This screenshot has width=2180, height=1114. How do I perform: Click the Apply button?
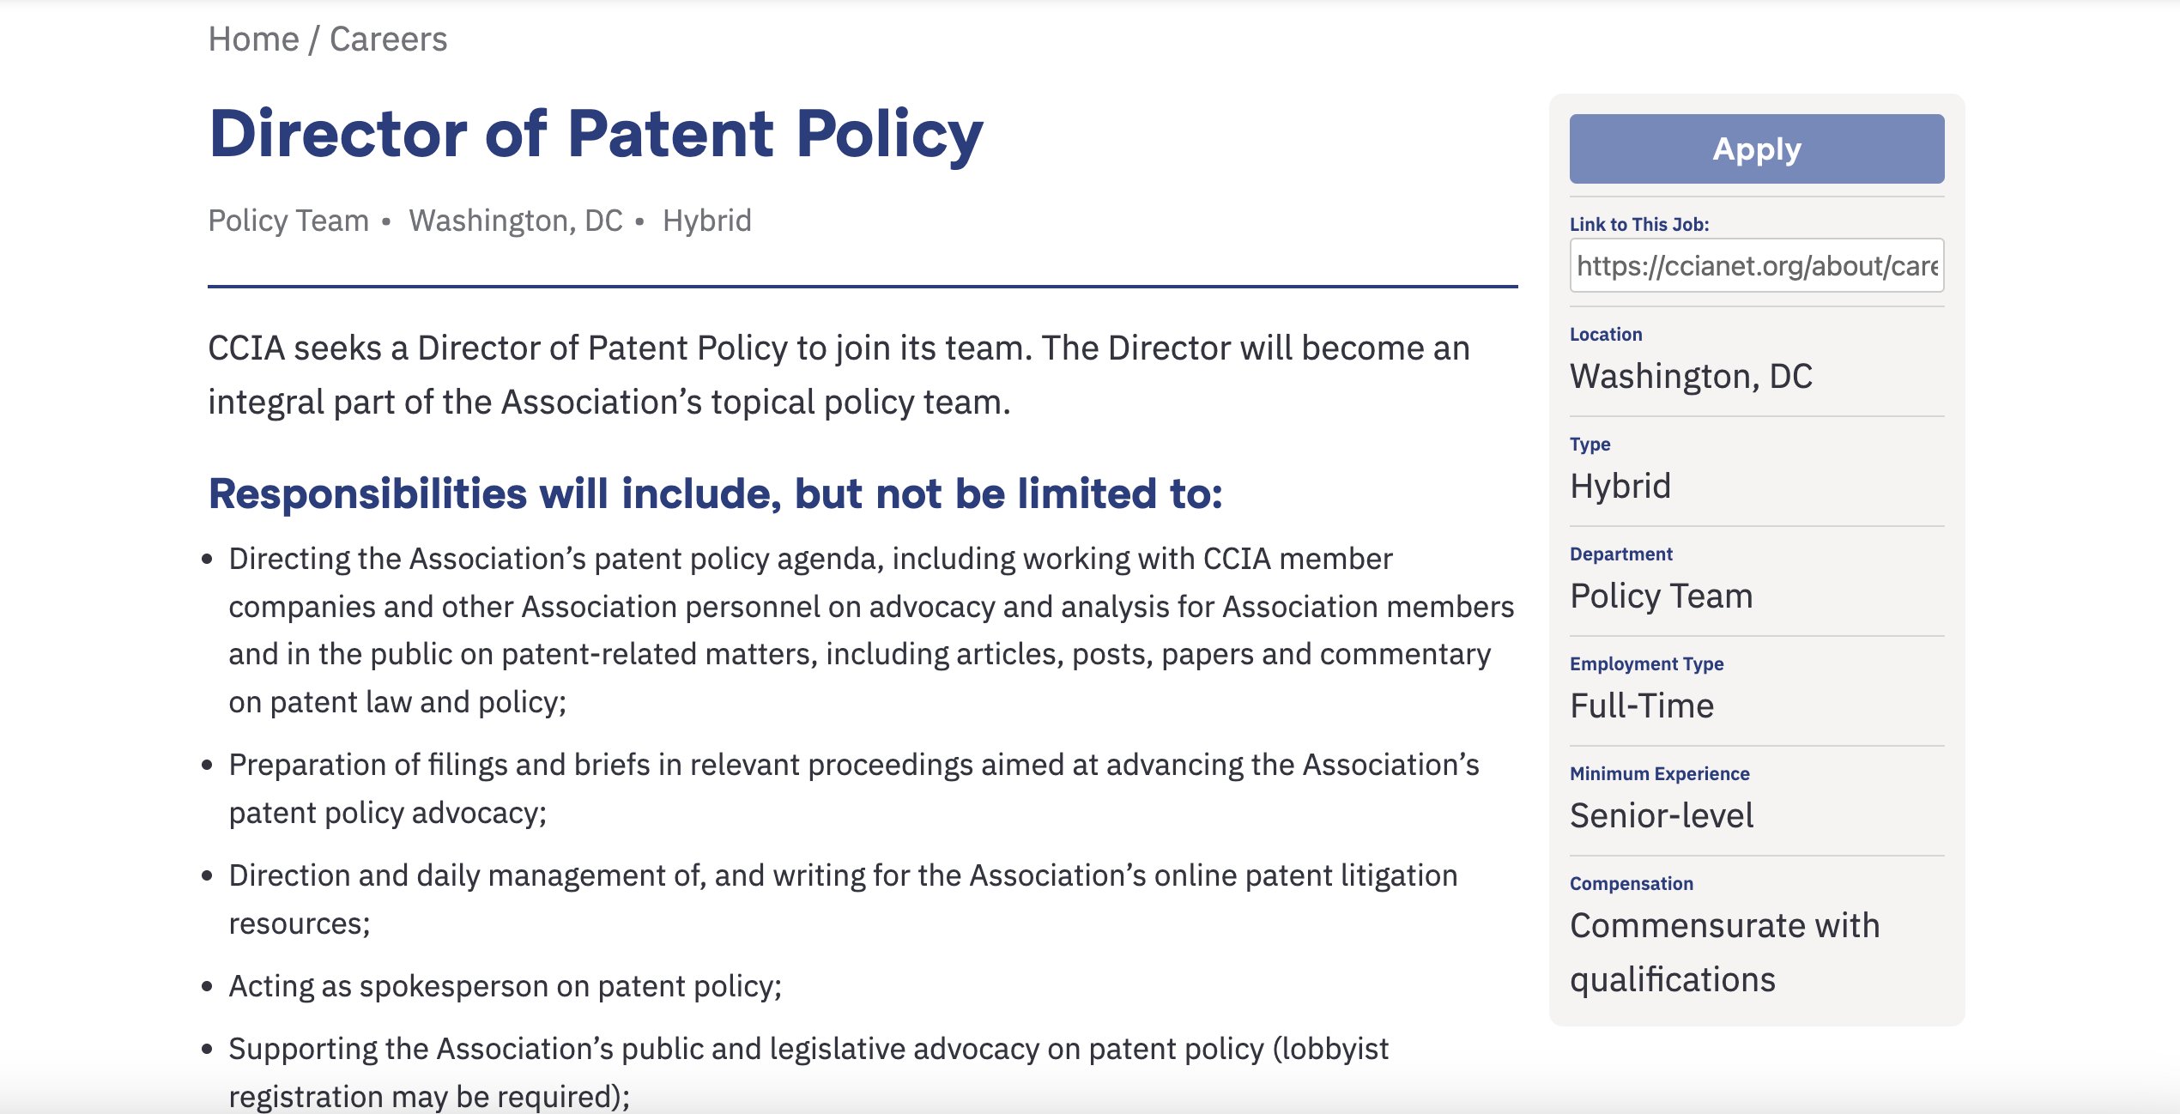click(1756, 148)
